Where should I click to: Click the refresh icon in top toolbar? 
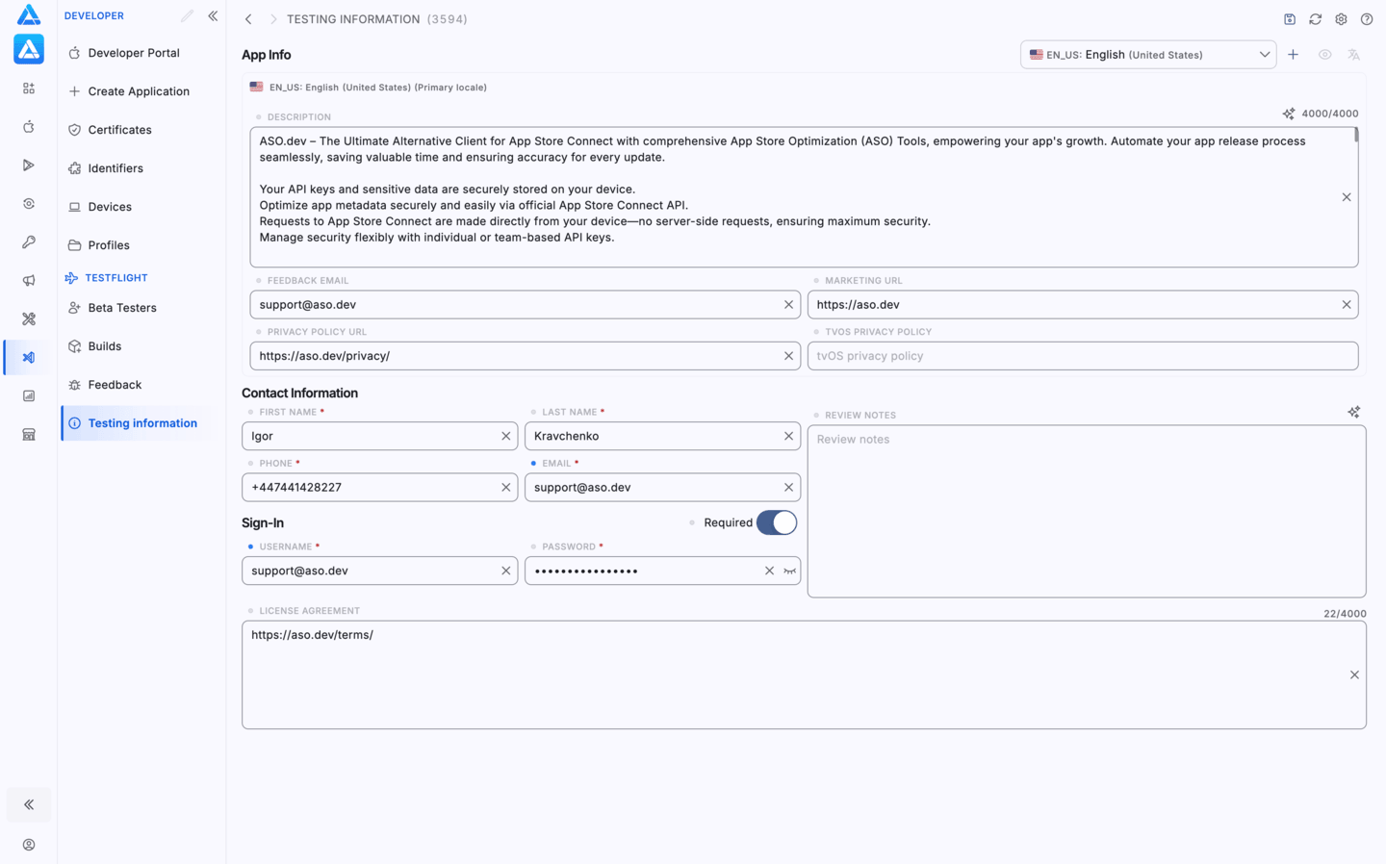1316,19
